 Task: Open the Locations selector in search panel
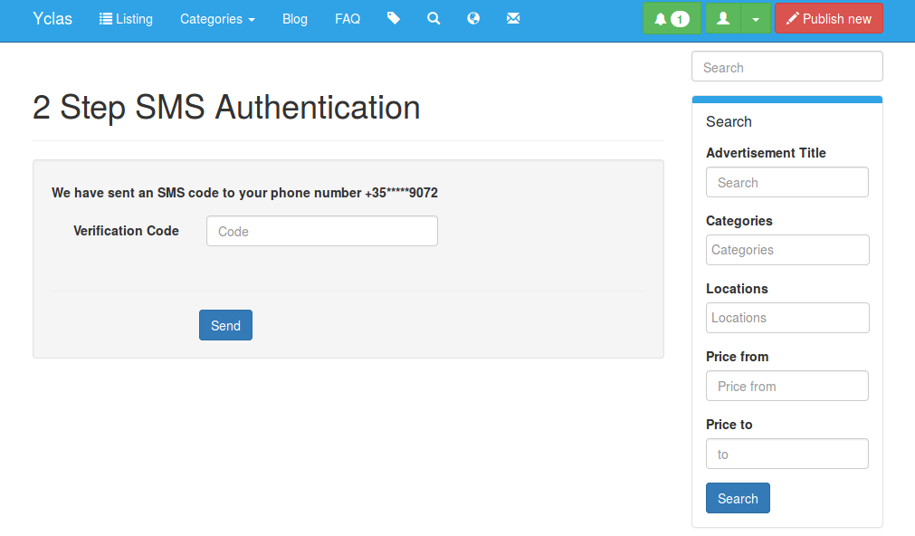787,318
